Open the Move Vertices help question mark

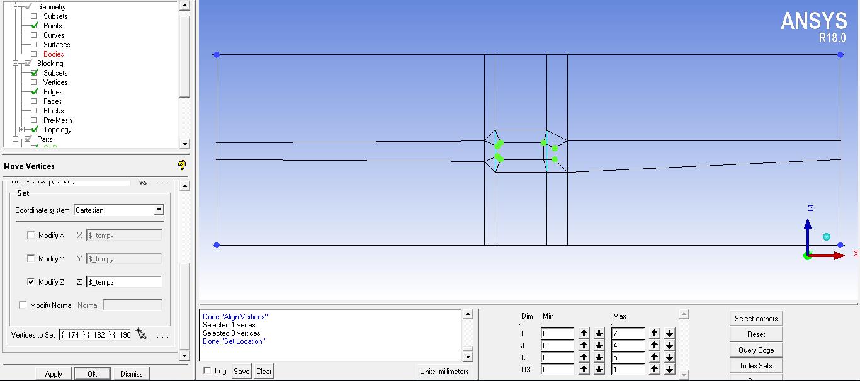(181, 166)
